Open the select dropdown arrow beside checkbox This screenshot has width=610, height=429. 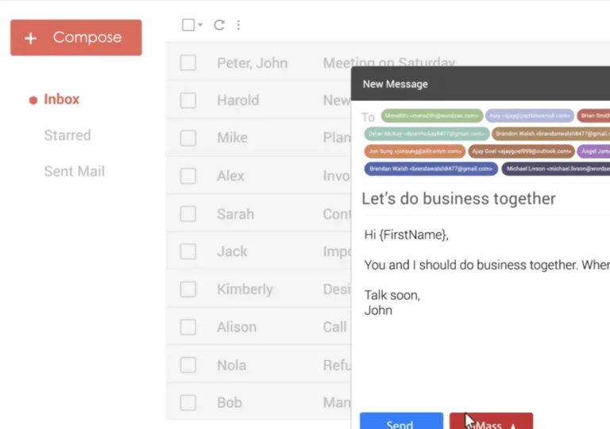[200, 25]
